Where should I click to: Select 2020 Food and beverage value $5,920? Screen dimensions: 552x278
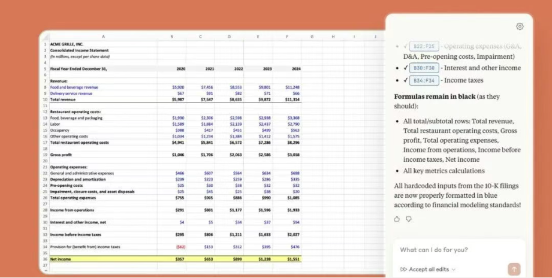(x=178, y=87)
